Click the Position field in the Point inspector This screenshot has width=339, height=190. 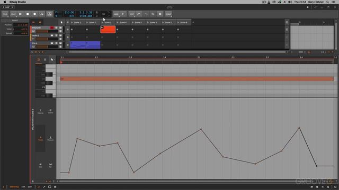(x=20, y=25)
